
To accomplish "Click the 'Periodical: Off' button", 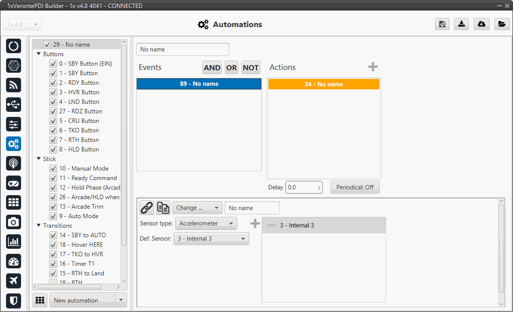I will click(355, 187).
